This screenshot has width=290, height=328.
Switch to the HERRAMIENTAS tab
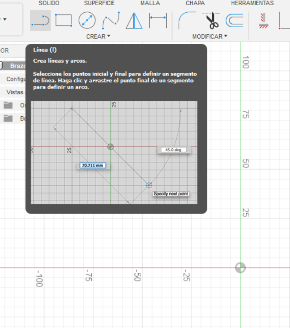pos(252,3)
